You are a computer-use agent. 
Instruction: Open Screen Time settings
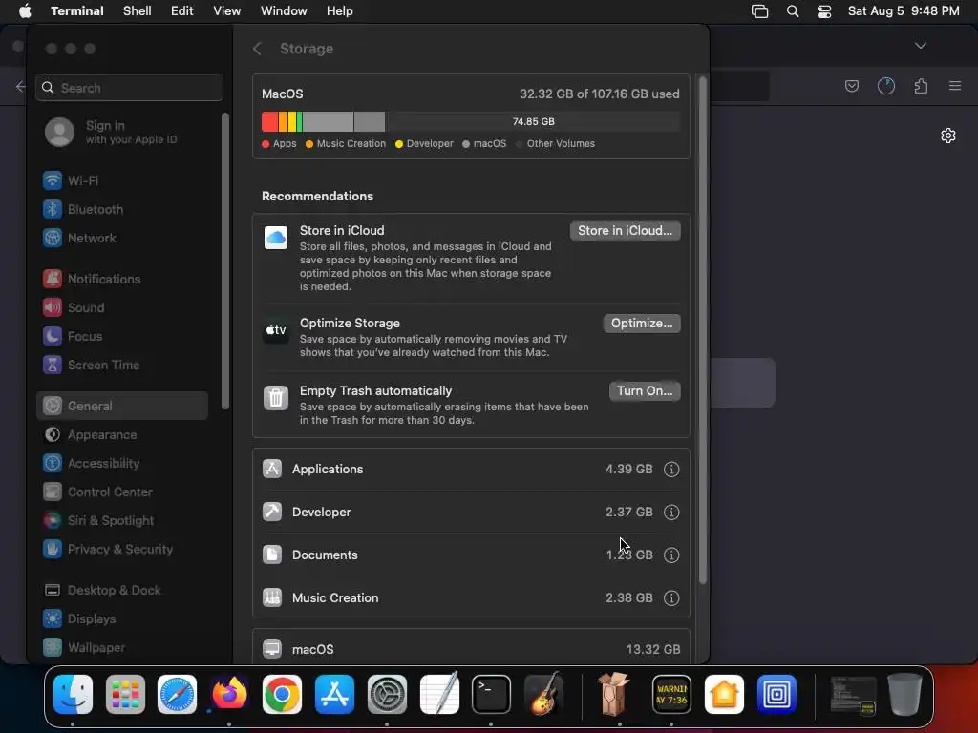91,366
